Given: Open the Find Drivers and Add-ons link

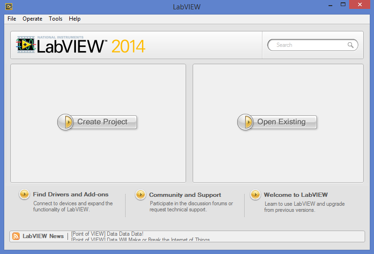Looking at the screenshot, I should click(x=71, y=194).
